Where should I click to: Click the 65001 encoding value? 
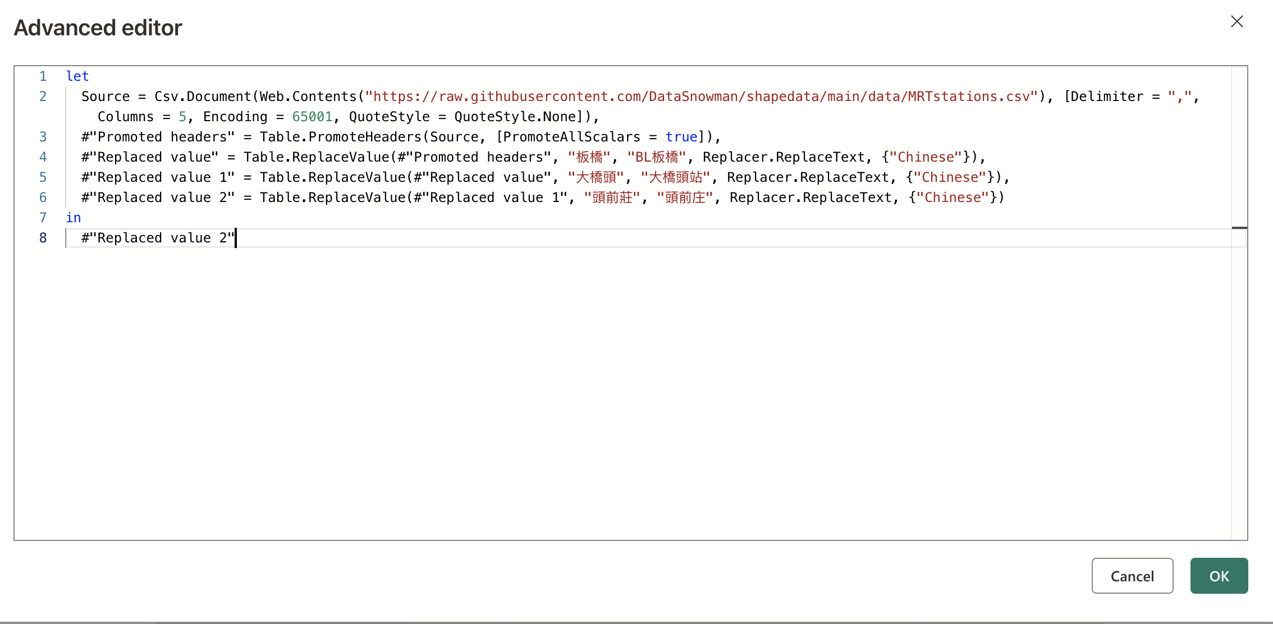(x=312, y=117)
